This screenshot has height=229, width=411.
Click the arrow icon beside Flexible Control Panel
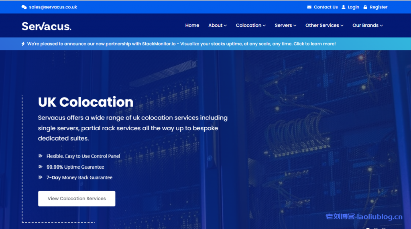pyautogui.click(x=41, y=156)
